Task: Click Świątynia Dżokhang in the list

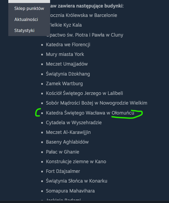Action: 68,74
